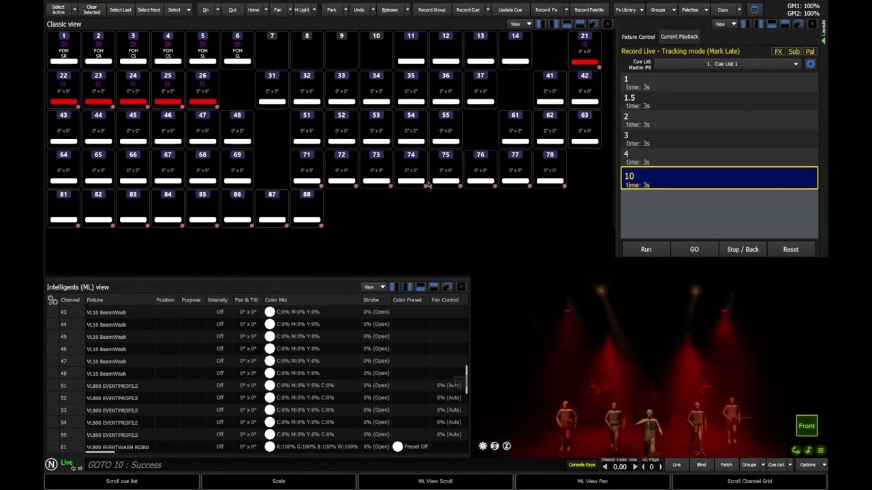Switch to Current Playback tab
872x490 pixels.
point(679,37)
